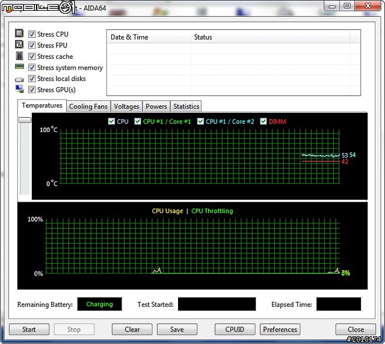Open the Cooling Fans tab

click(88, 107)
